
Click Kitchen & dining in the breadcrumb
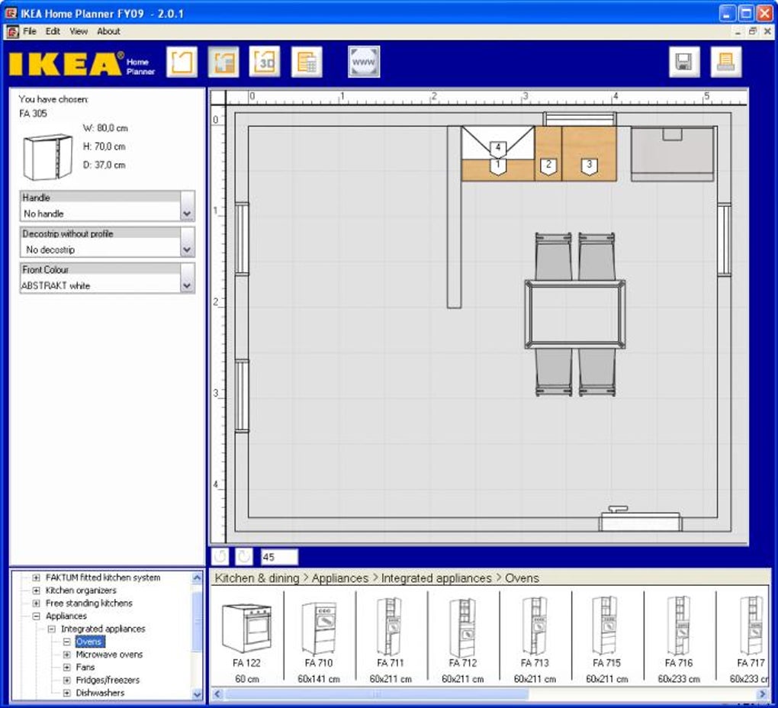point(257,578)
